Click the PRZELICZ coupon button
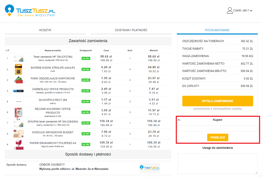This screenshot has height=177, width=262. tap(217, 137)
